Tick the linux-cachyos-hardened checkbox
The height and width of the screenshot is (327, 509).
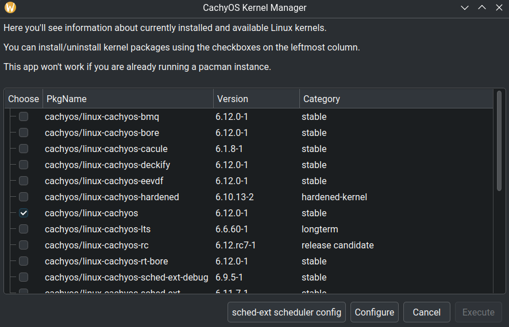point(24,197)
